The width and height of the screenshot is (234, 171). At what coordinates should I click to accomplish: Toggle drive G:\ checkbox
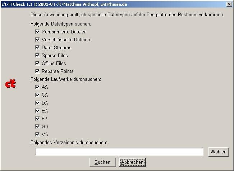tap(37, 127)
